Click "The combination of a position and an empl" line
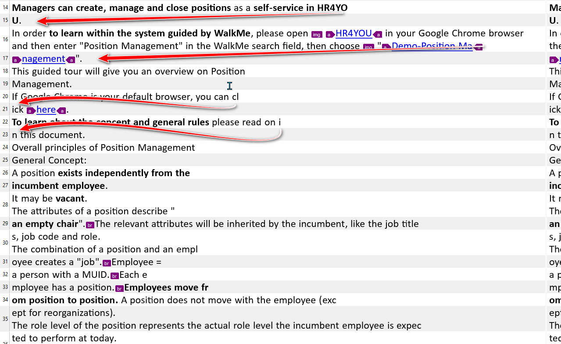 pyautogui.click(x=105, y=249)
